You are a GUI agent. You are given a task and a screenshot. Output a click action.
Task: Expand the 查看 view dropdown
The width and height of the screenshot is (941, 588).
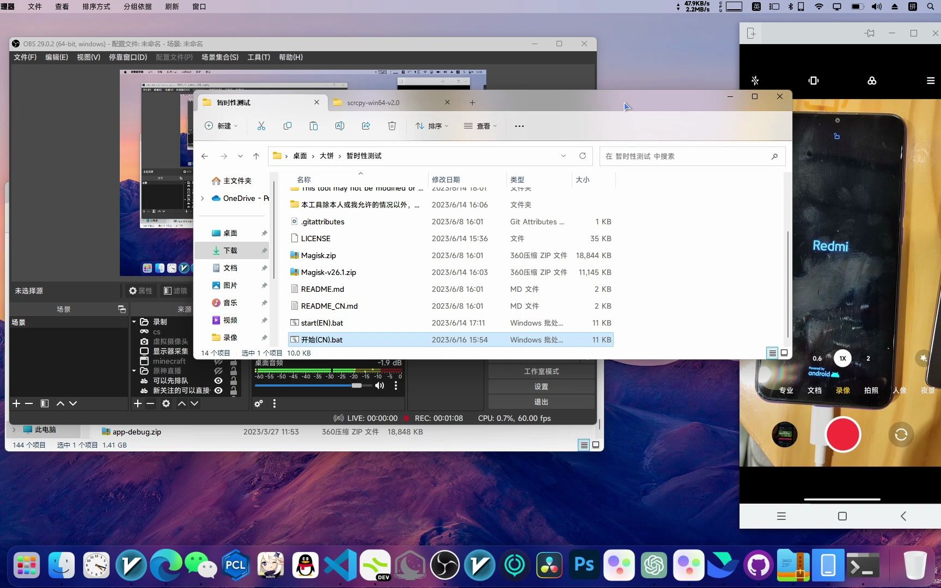pyautogui.click(x=479, y=126)
